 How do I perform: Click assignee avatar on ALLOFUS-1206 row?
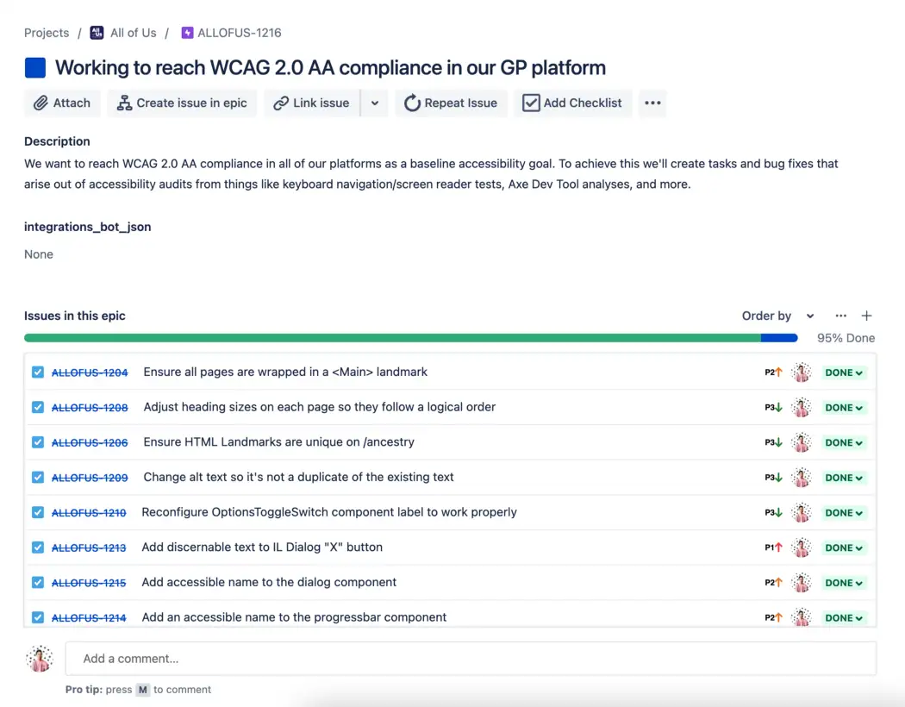801,442
